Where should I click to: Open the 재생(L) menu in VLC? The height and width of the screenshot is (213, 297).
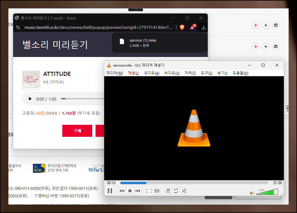(133, 73)
